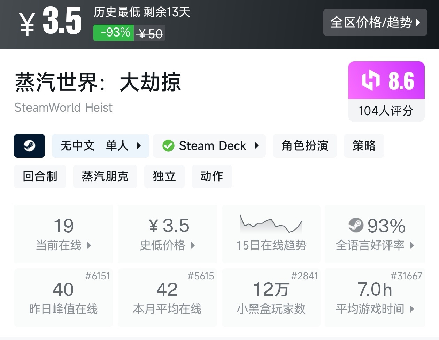The image size is (439, 340).
Task: Select the 动作 tag
Action: [212, 176]
